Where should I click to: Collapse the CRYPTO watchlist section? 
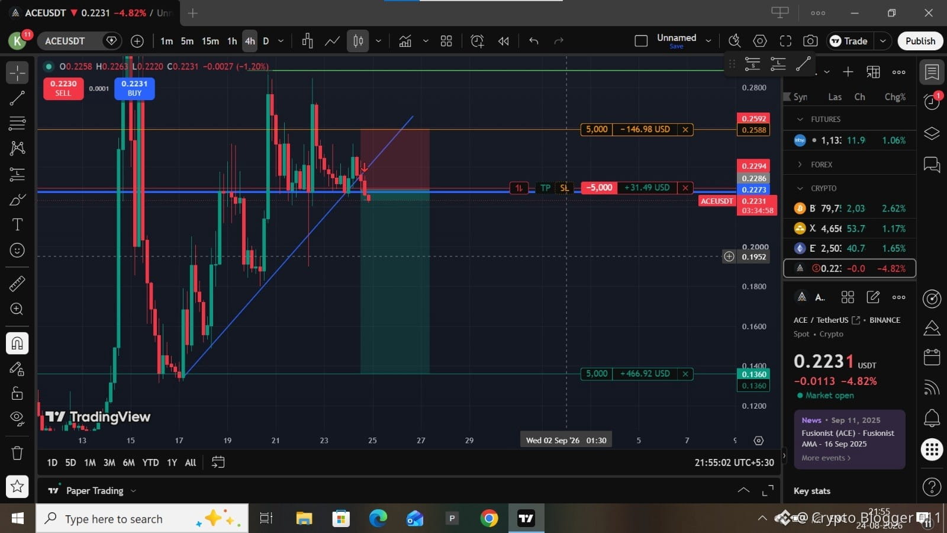(x=800, y=188)
